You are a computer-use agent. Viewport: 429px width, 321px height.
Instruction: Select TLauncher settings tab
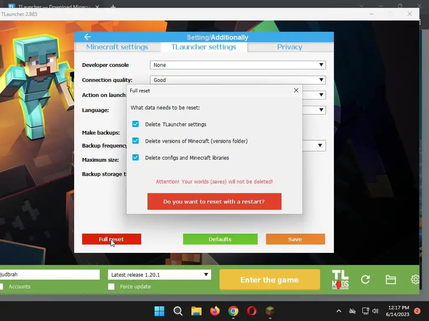click(204, 47)
